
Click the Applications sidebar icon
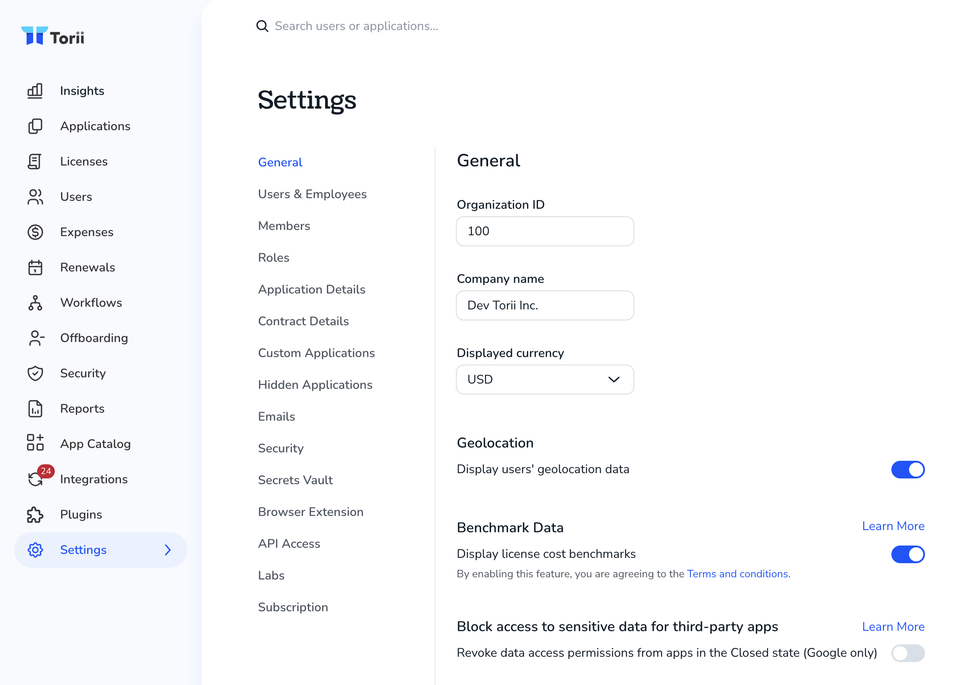pyautogui.click(x=35, y=126)
